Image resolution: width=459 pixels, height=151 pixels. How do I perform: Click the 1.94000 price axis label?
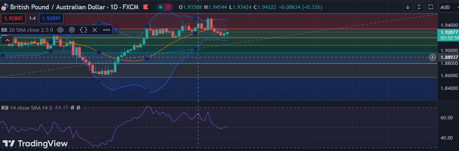click(x=449, y=25)
